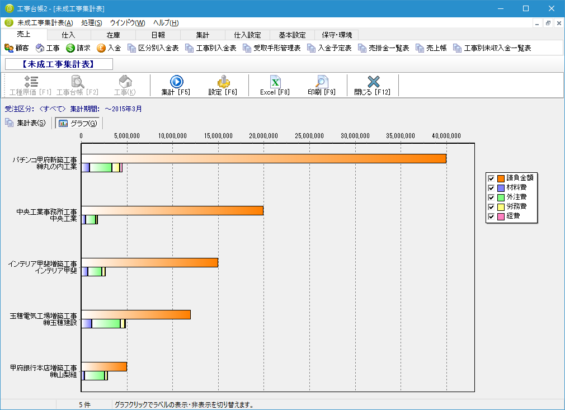Viewport: 565px width, 410px height.
Task: Click 工種原価 [F1] toolbar button
Action: [31, 86]
